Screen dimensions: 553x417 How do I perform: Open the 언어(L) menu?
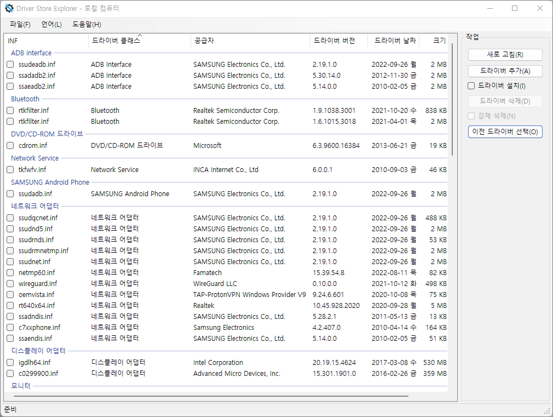coord(51,24)
